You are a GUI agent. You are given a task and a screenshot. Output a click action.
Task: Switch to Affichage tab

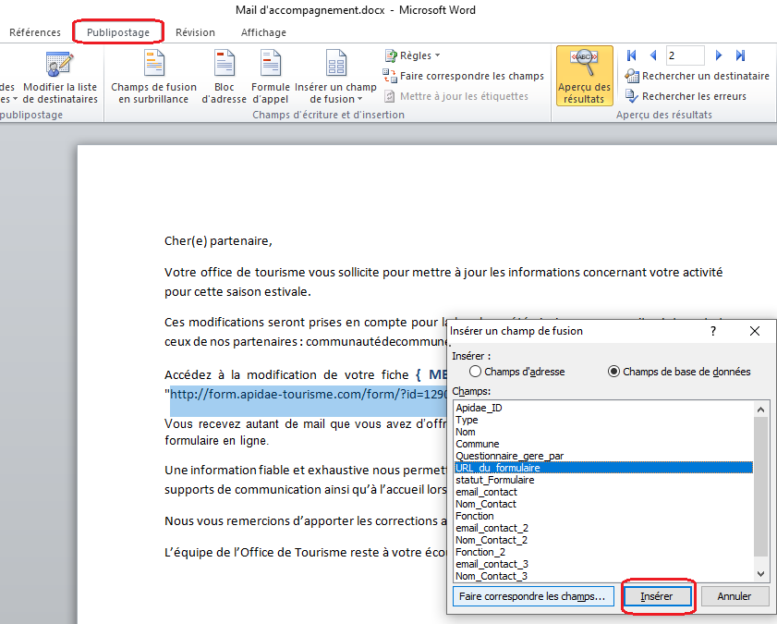(x=263, y=32)
